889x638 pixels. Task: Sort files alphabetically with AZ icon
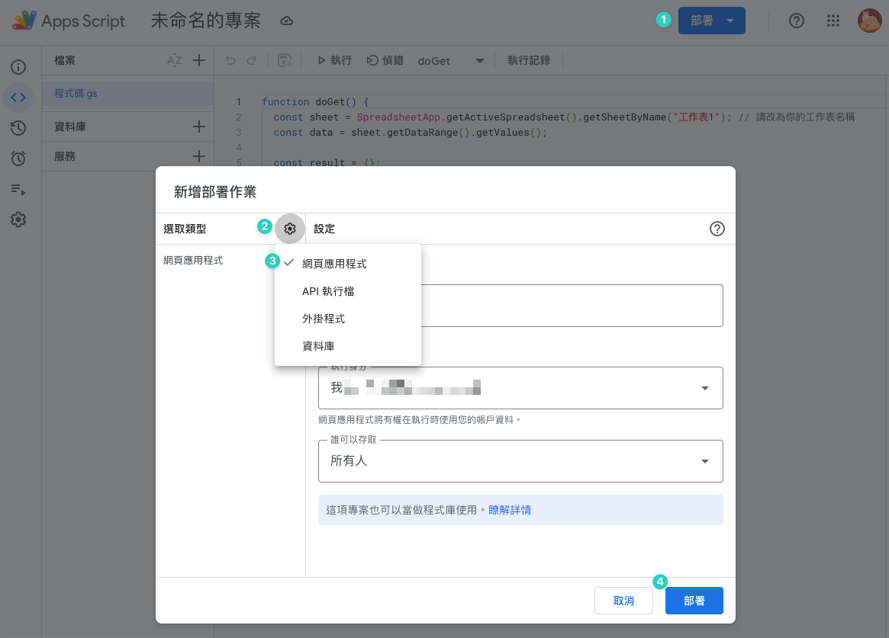tap(175, 60)
